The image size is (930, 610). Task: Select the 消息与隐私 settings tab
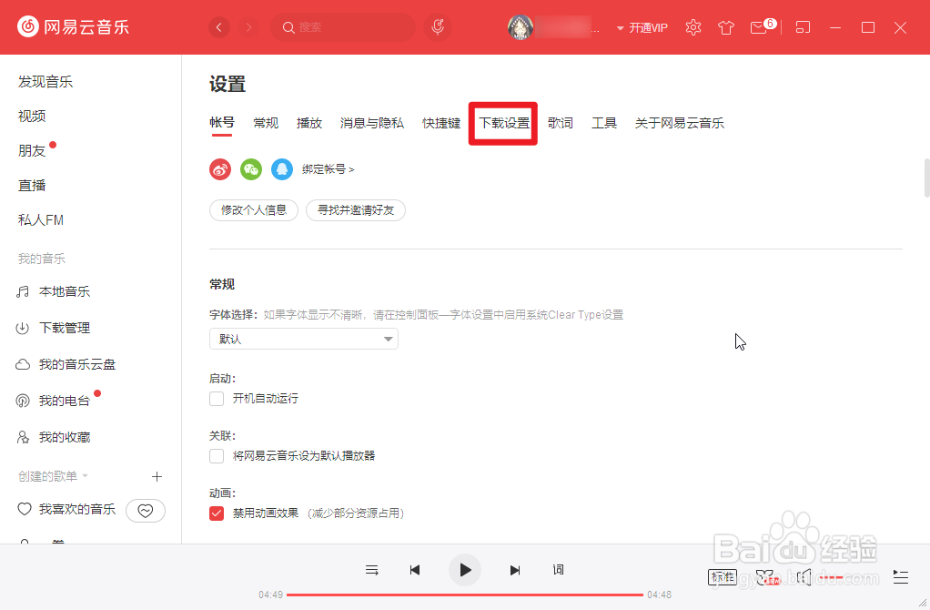pos(372,123)
